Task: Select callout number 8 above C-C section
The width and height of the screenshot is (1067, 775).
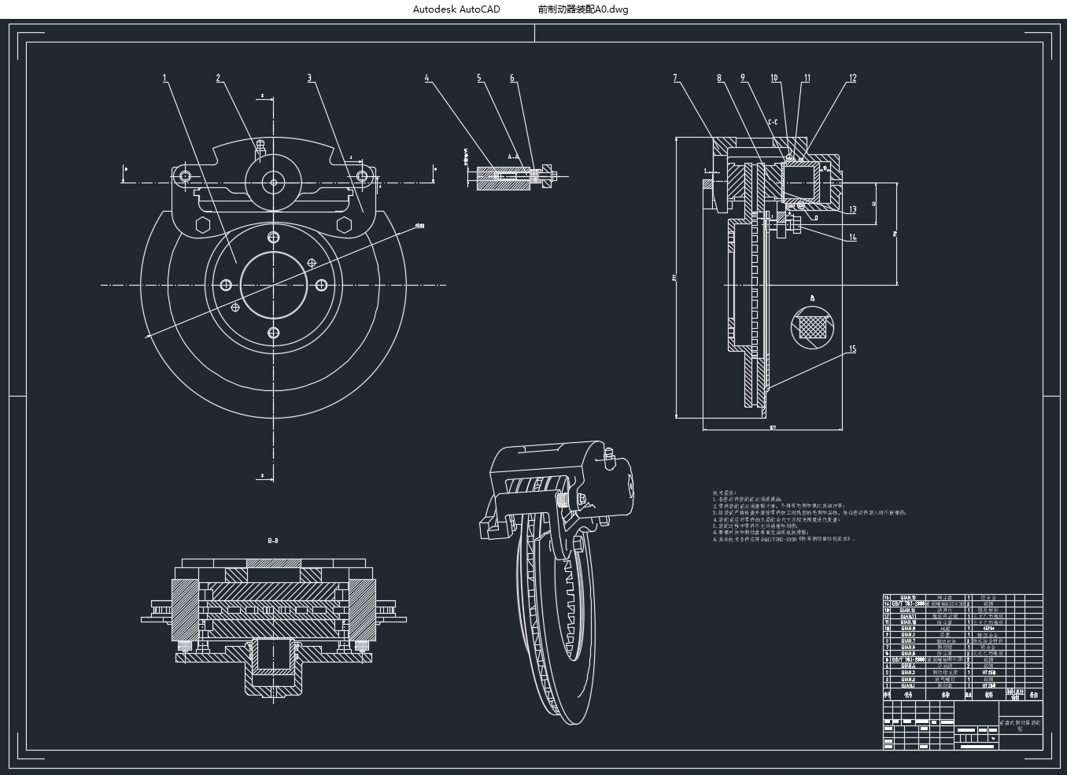Action: click(x=719, y=78)
